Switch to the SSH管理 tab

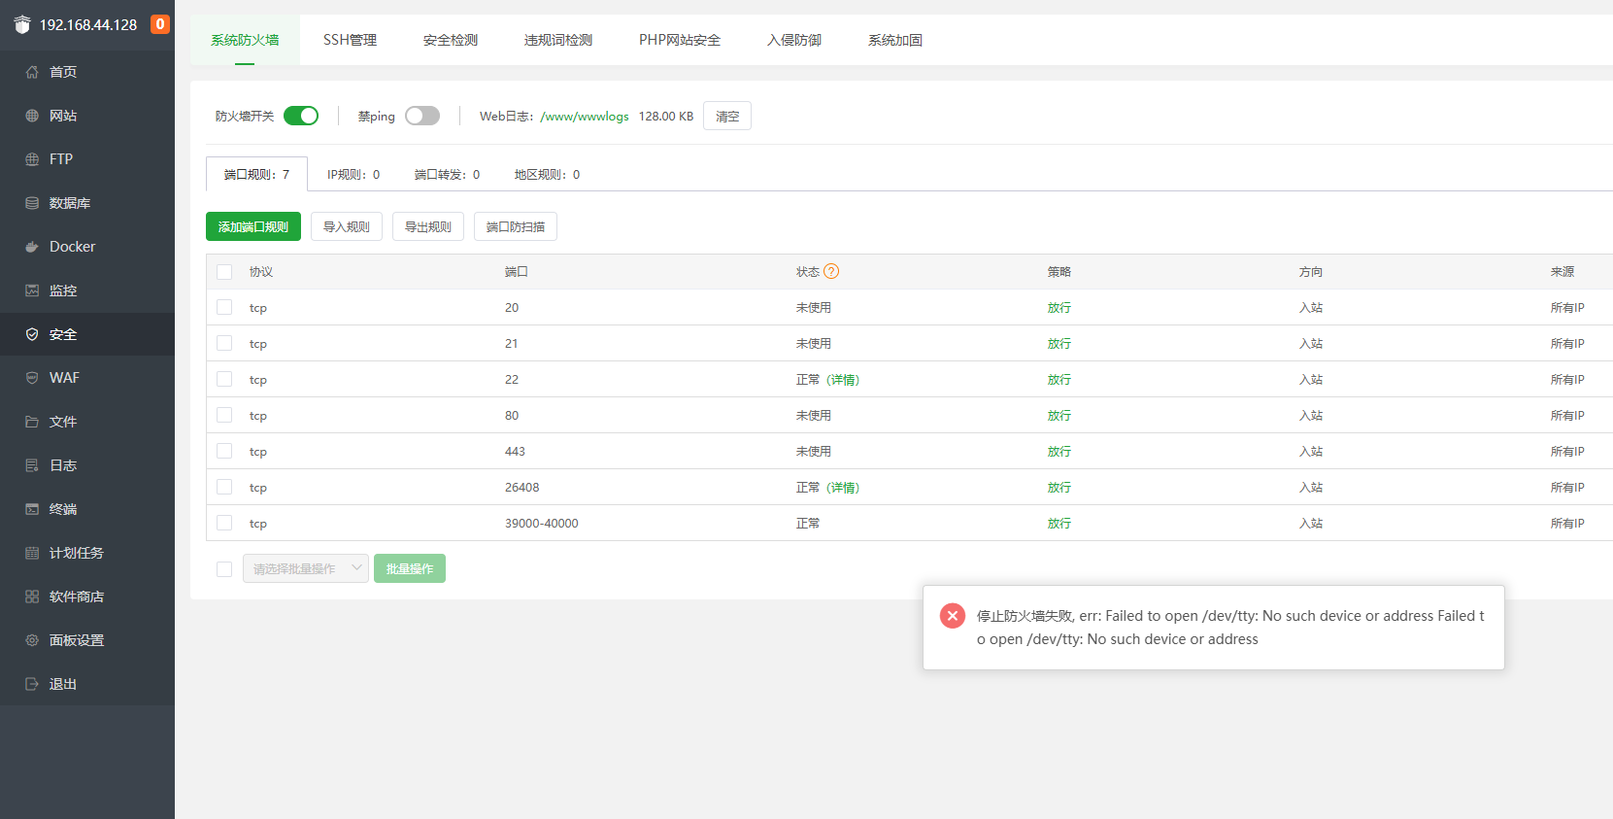(350, 40)
